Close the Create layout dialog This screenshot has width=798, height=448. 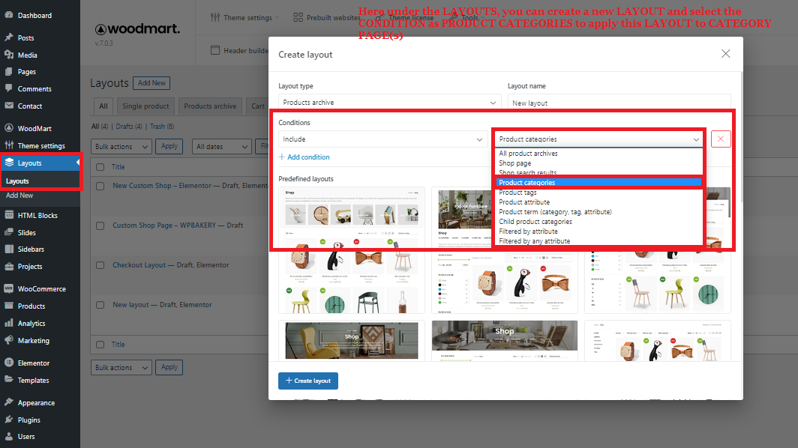[726, 54]
